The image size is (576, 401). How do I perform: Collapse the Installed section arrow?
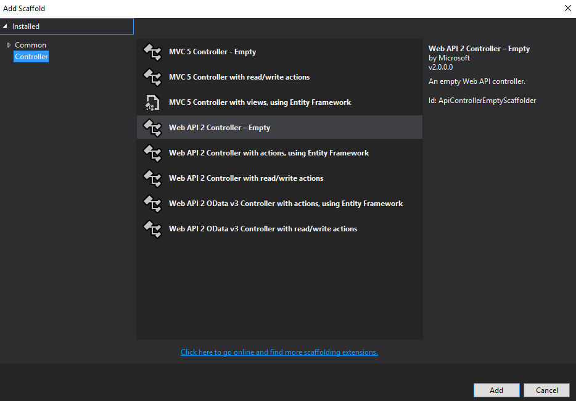click(x=5, y=26)
